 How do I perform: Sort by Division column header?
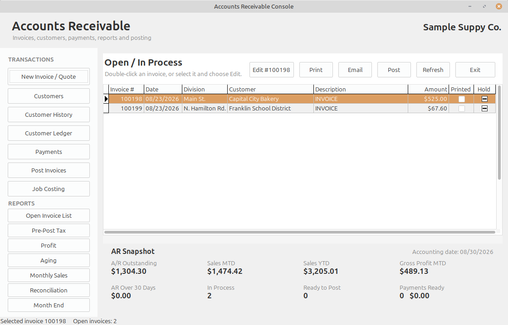click(205, 89)
